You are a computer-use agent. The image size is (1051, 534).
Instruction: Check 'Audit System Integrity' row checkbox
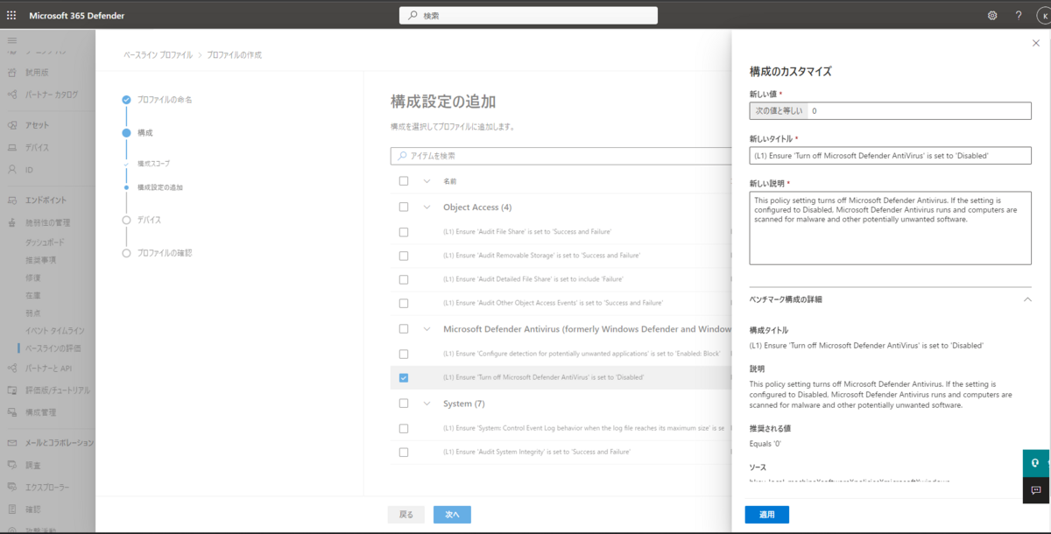click(x=403, y=452)
